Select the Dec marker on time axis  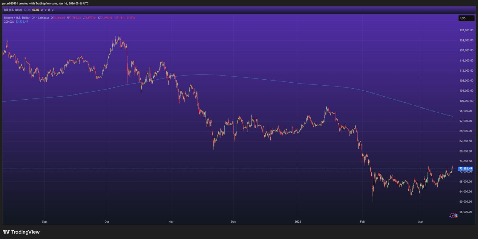click(x=233, y=222)
